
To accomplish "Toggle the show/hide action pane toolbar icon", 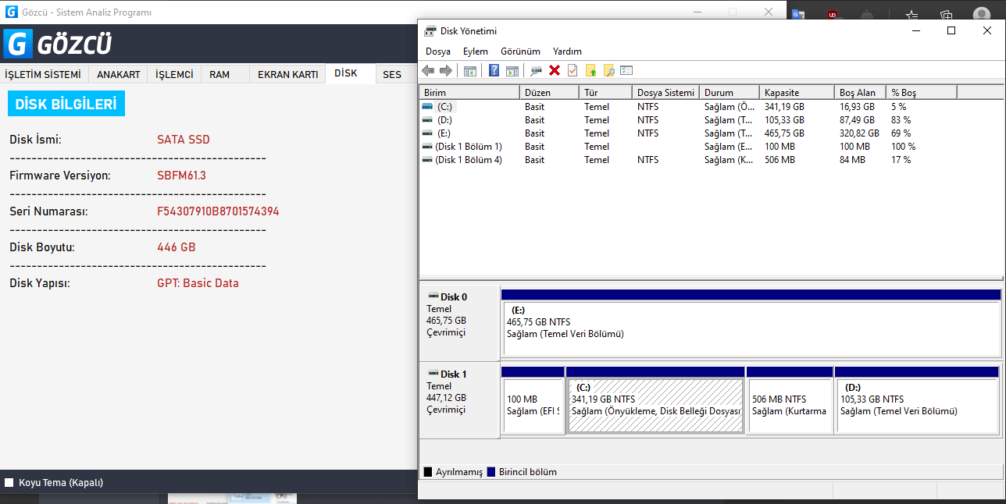I will pos(512,71).
